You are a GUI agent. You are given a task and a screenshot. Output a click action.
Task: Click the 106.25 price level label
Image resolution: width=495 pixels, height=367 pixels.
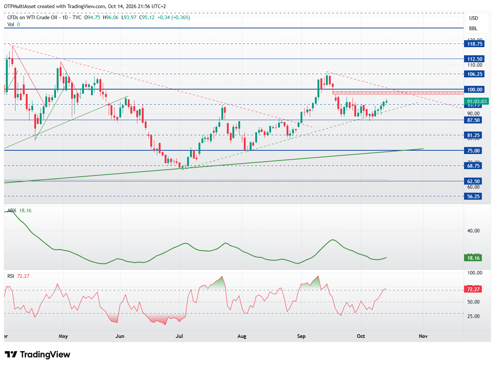point(474,74)
